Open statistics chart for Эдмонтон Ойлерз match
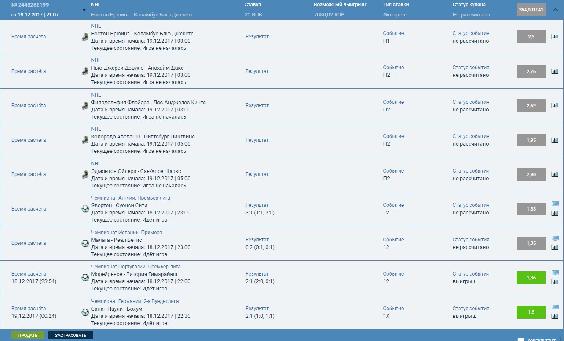Screen dimensions: 564x341 pos(555,174)
